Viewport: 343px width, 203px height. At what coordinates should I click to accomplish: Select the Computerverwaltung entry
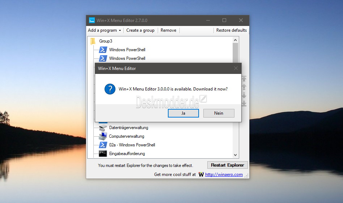point(126,136)
